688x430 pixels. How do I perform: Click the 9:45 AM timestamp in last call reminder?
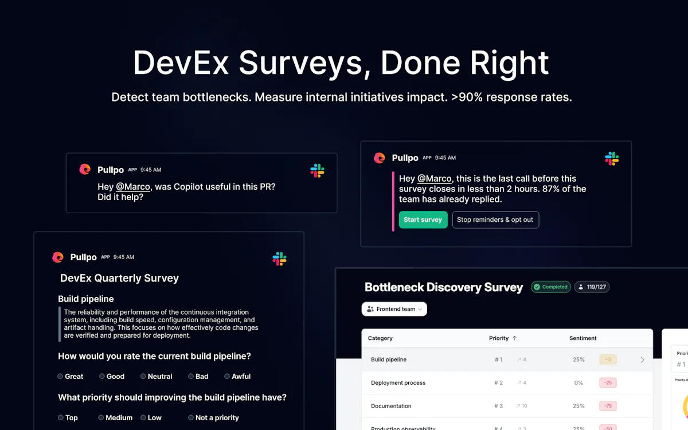(x=445, y=158)
